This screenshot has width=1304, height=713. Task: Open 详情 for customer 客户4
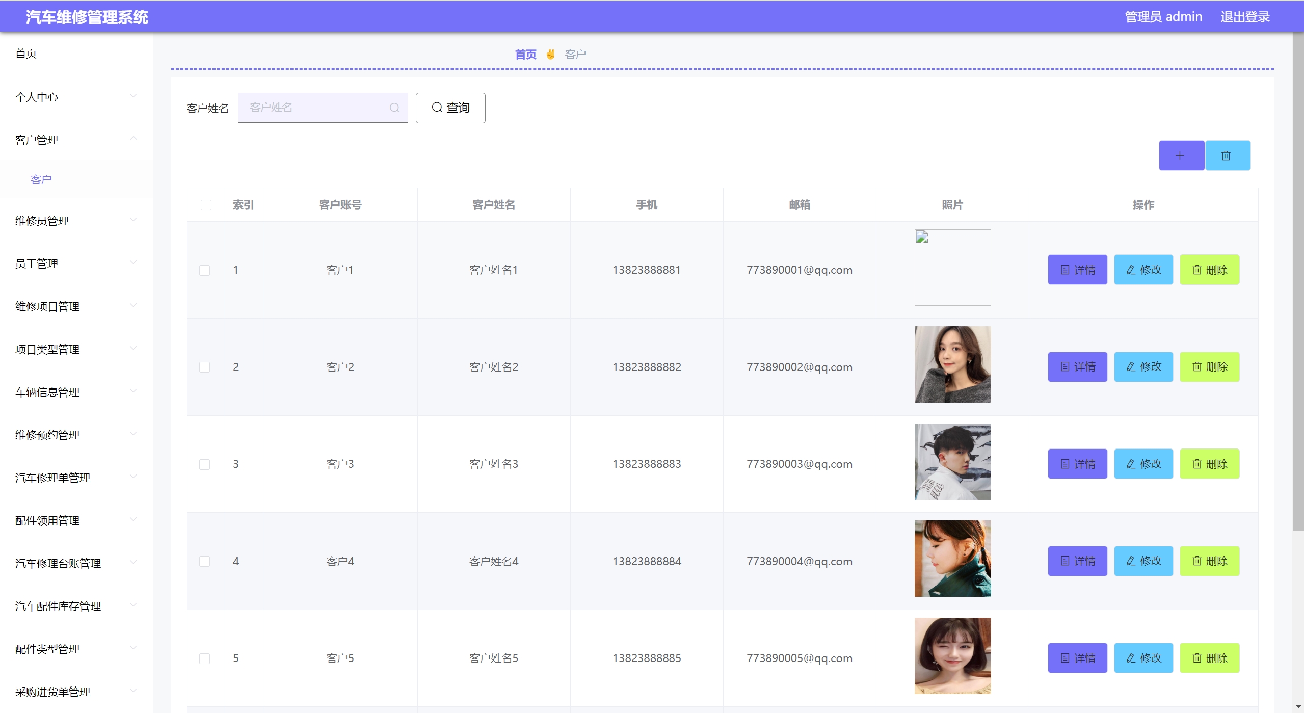click(x=1077, y=561)
